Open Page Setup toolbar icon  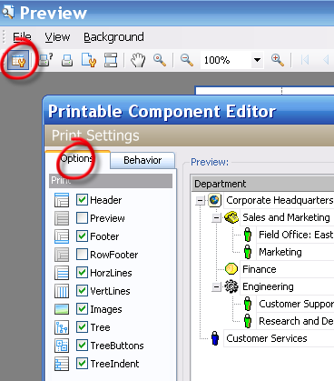[x=89, y=60]
